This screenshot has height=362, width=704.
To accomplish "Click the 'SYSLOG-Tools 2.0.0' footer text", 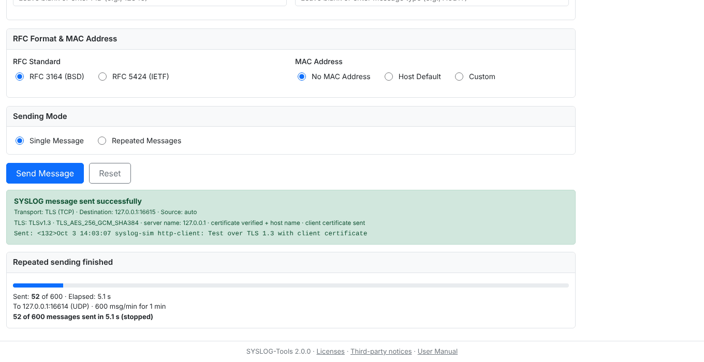I will (278, 351).
